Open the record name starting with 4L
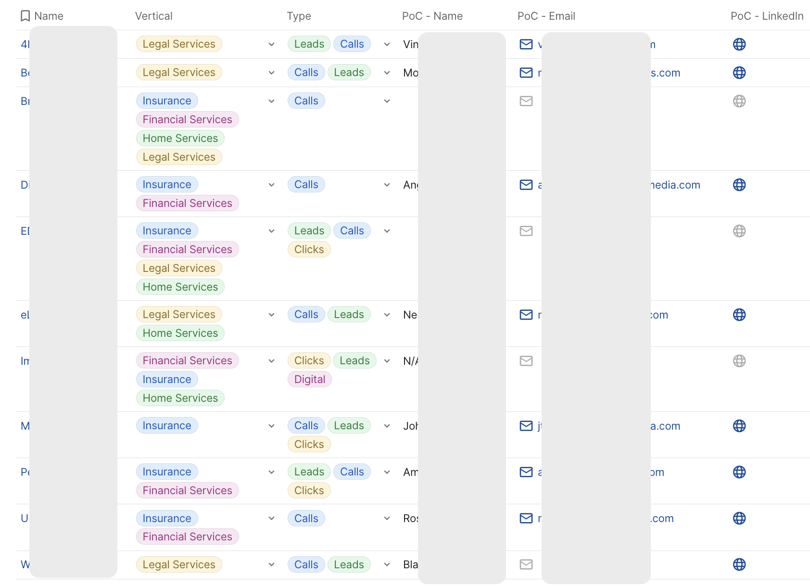 [x=25, y=44]
